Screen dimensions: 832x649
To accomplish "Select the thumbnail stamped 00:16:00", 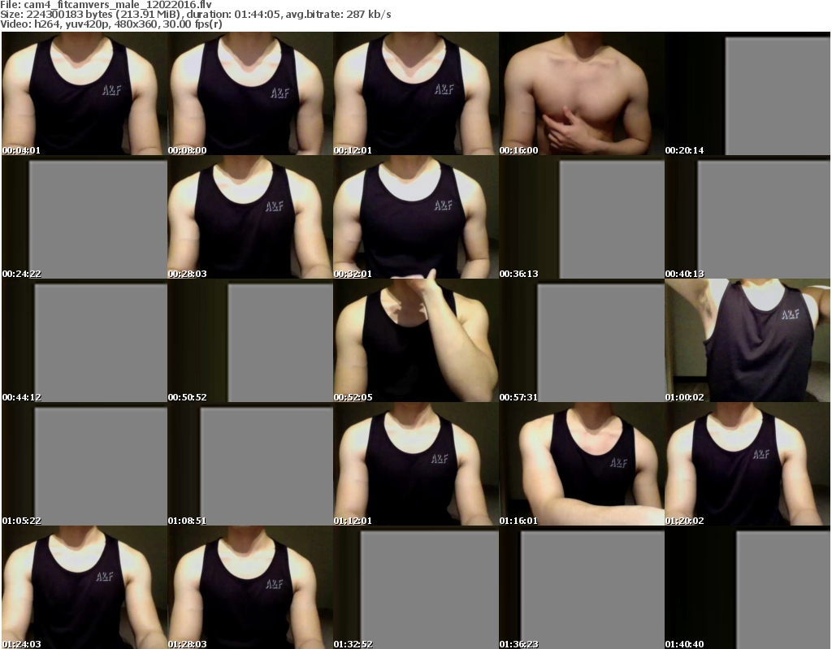I will pyautogui.click(x=582, y=93).
